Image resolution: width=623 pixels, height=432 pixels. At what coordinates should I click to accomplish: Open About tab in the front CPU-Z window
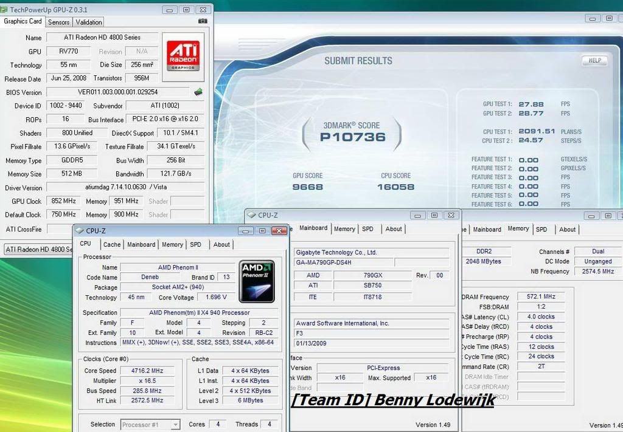tap(221, 244)
